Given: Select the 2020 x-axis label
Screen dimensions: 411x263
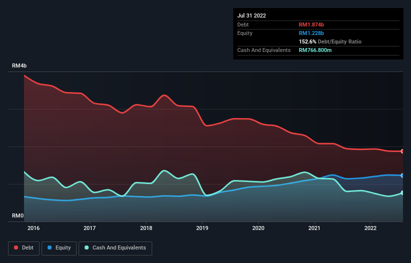Looking at the screenshot, I should 258,228.
